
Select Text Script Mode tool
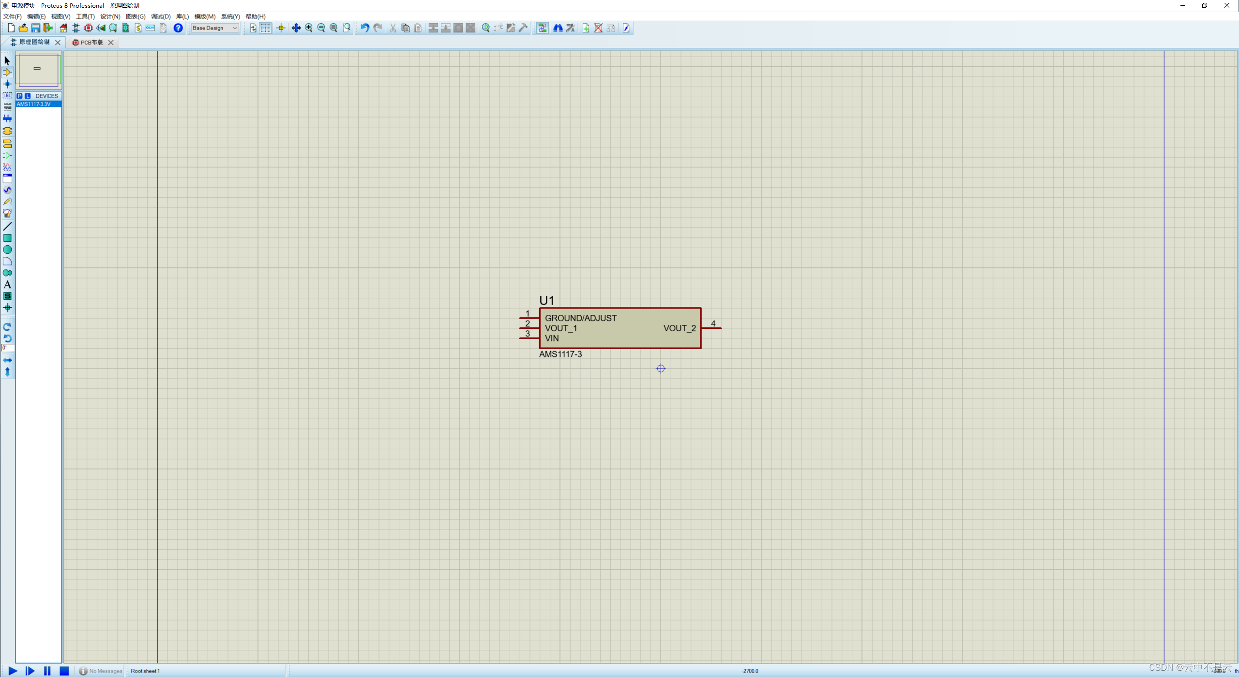tap(7, 107)
